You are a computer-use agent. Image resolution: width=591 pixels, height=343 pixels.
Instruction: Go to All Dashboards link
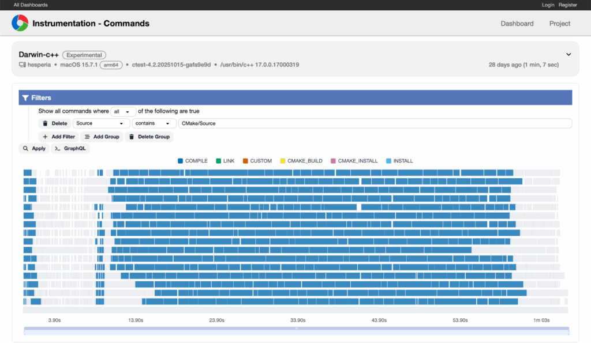pyautogui.click(x=31, y=5)
